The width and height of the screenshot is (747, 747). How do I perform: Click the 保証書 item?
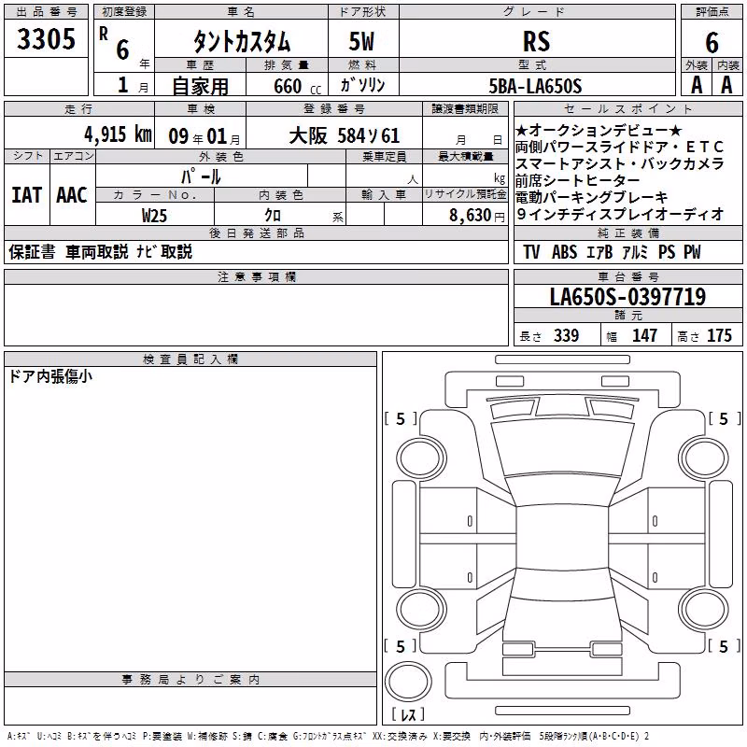(32, 251)
